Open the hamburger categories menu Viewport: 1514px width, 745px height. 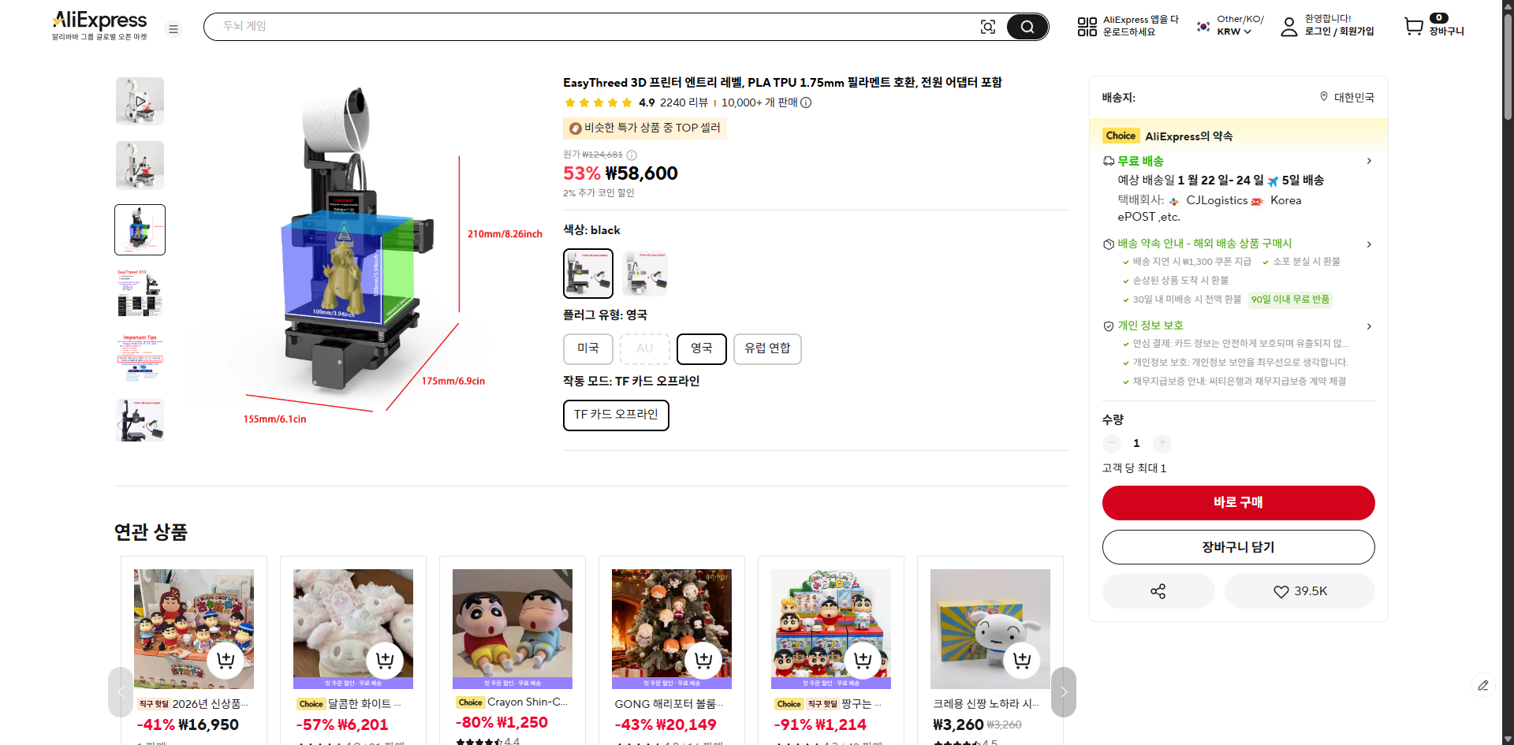[x=173, y=29]
